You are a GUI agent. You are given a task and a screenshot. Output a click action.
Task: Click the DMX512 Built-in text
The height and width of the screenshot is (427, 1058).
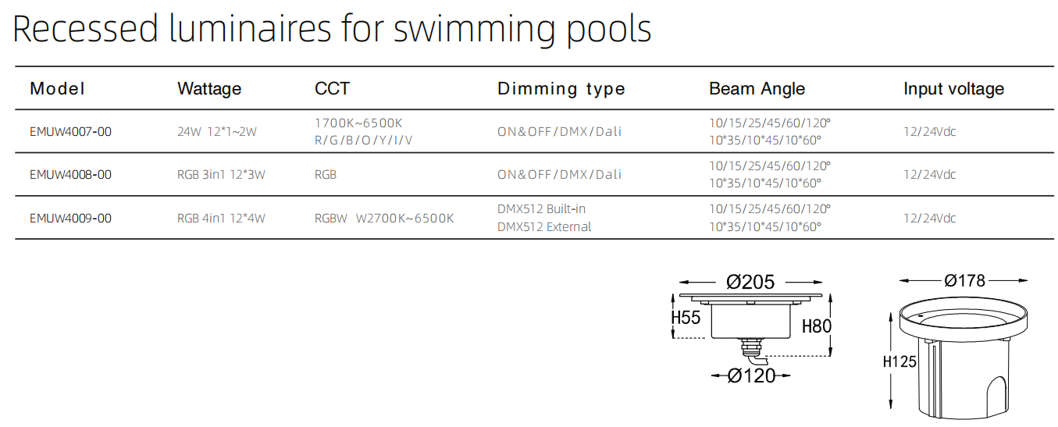541,209
